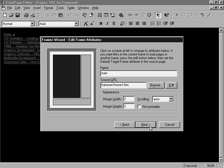
Task: Select the Center align icon
Action: click(137, 24)
